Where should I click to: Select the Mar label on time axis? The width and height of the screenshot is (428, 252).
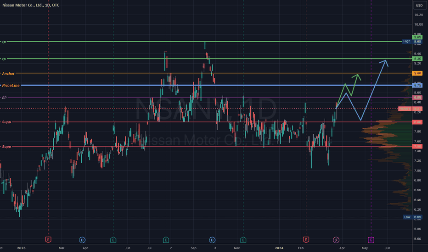[62, 248]
